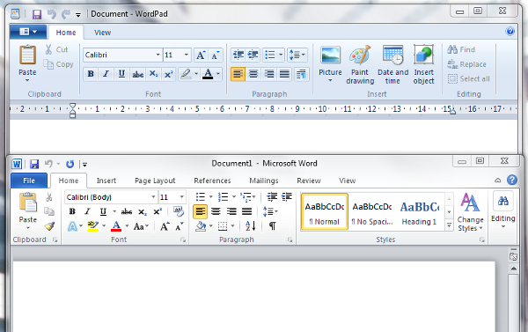Open the File tab in Word

pos(29,181)
